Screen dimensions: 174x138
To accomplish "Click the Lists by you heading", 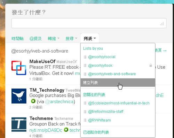I will click(93, 48).
